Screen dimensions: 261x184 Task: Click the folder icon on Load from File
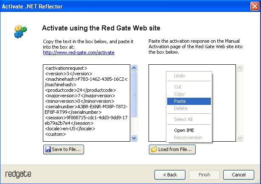click(x=154, y=149)
